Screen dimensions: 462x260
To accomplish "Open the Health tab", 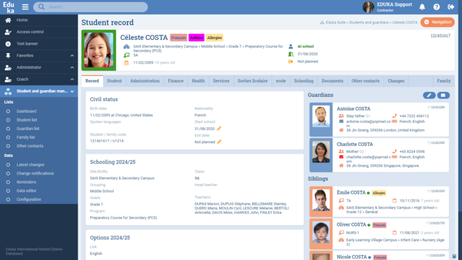I will (x=198, y=81).
